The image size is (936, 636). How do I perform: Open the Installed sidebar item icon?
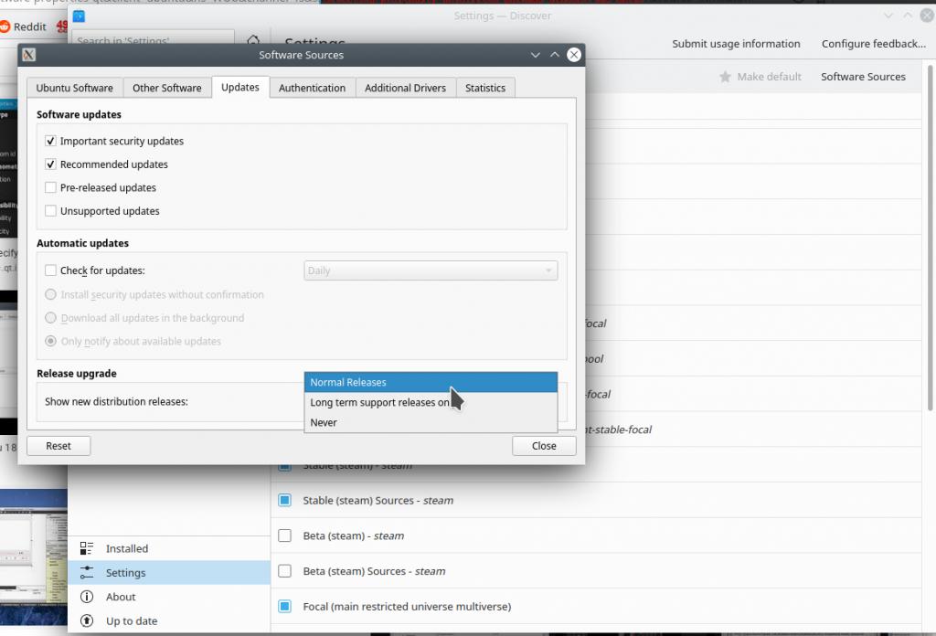click(87, 548)
